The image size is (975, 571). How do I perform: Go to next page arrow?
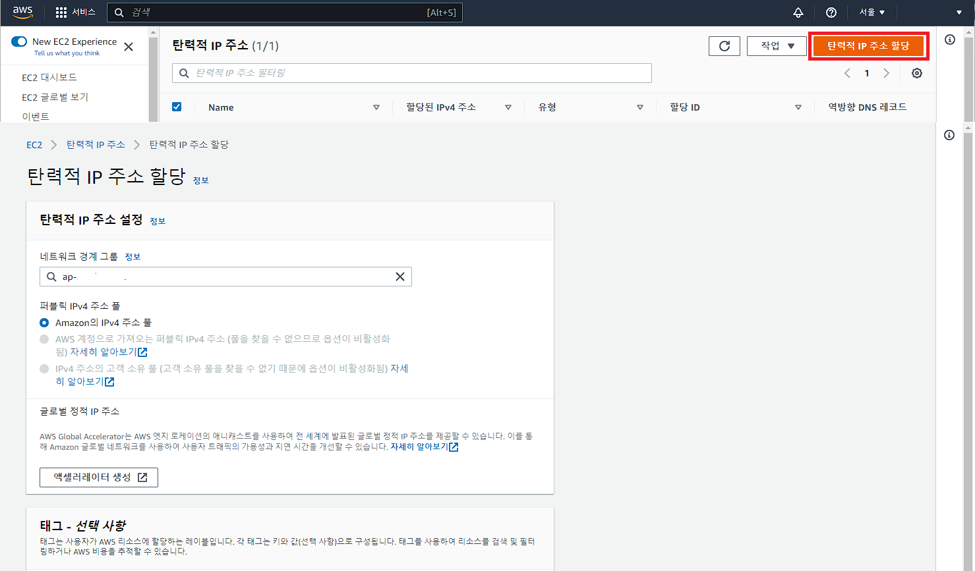886,73
